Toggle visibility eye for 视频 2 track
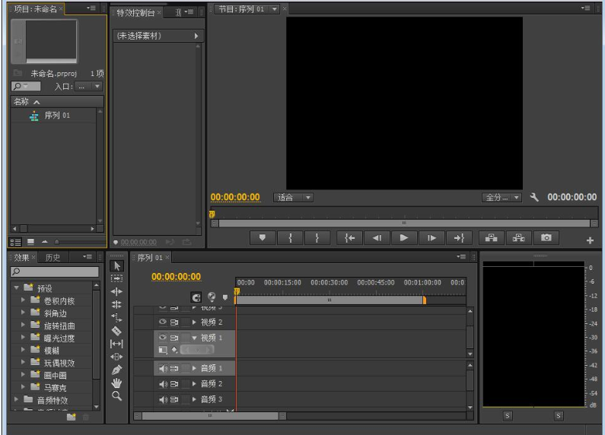This screenshot has height=435, width=605. [x=163, y=322]
